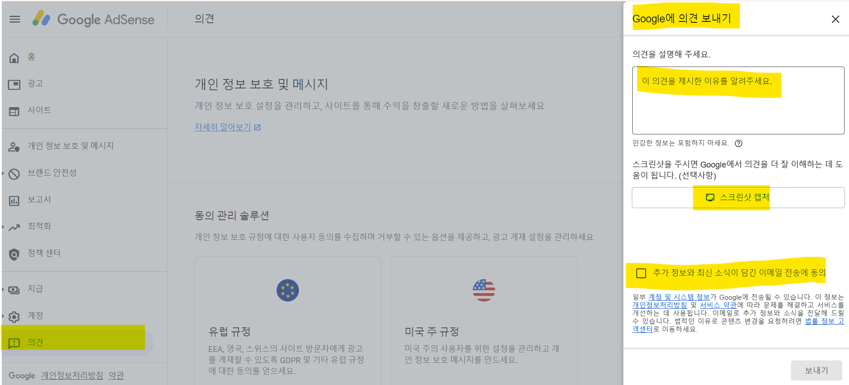
Task: Open the 자세히 알아보기 link
Action: [x=223, y=127]
